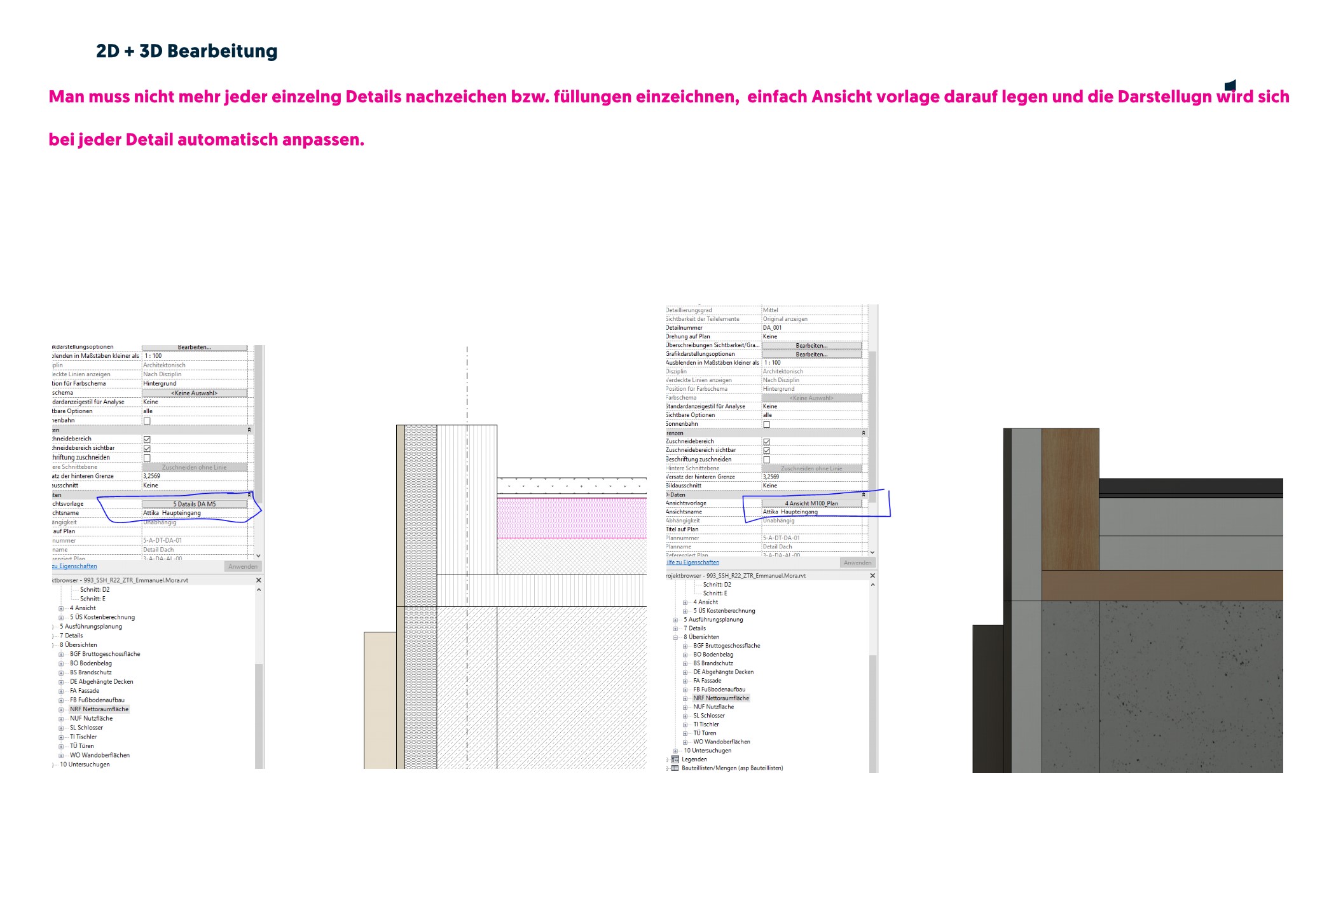
Task: Click Anwenden in the left properties panel
Action: 243,566
